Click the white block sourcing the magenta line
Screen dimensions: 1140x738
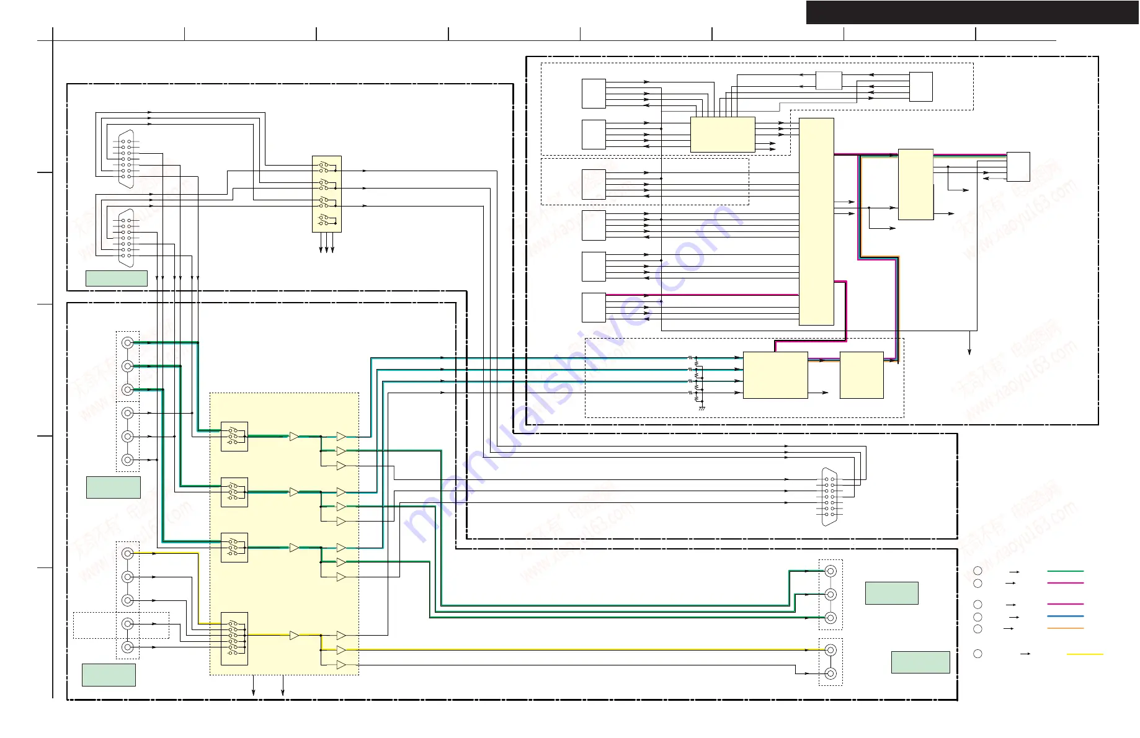594,308
